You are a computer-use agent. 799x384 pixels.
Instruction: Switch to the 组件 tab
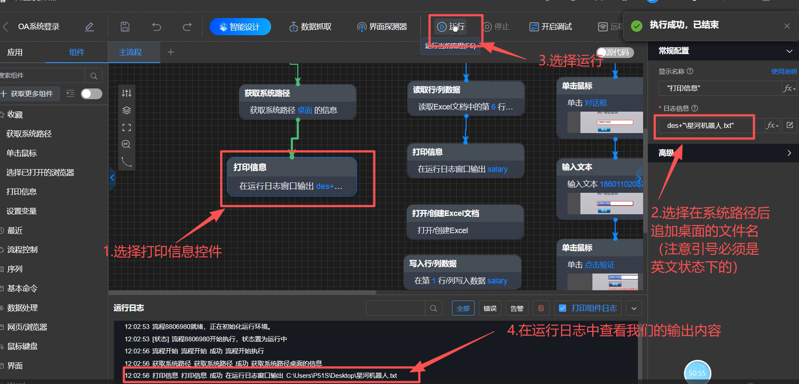click(x=77, y=52)
